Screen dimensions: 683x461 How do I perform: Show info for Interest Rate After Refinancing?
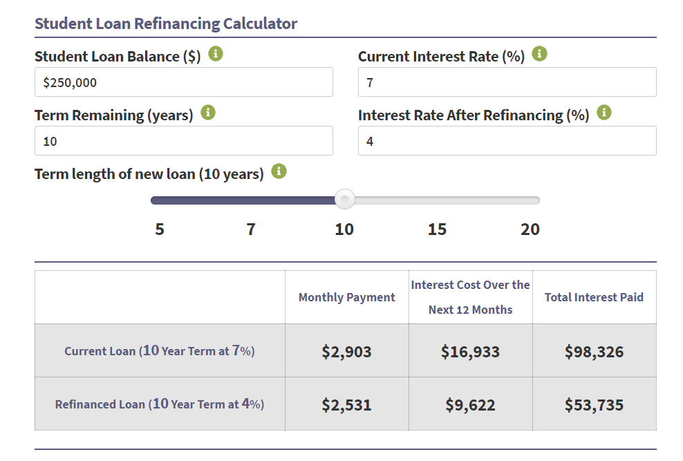(604, 113)
